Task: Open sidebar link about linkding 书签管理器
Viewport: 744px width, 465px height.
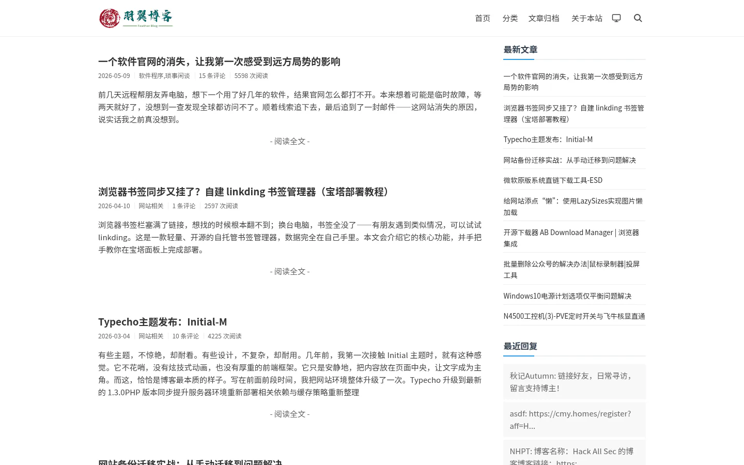Action: tap(574, 113)
